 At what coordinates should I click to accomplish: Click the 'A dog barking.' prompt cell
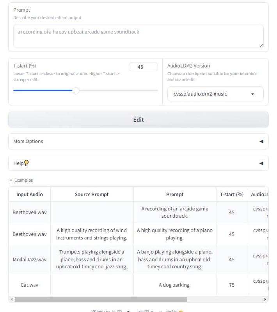175,285
